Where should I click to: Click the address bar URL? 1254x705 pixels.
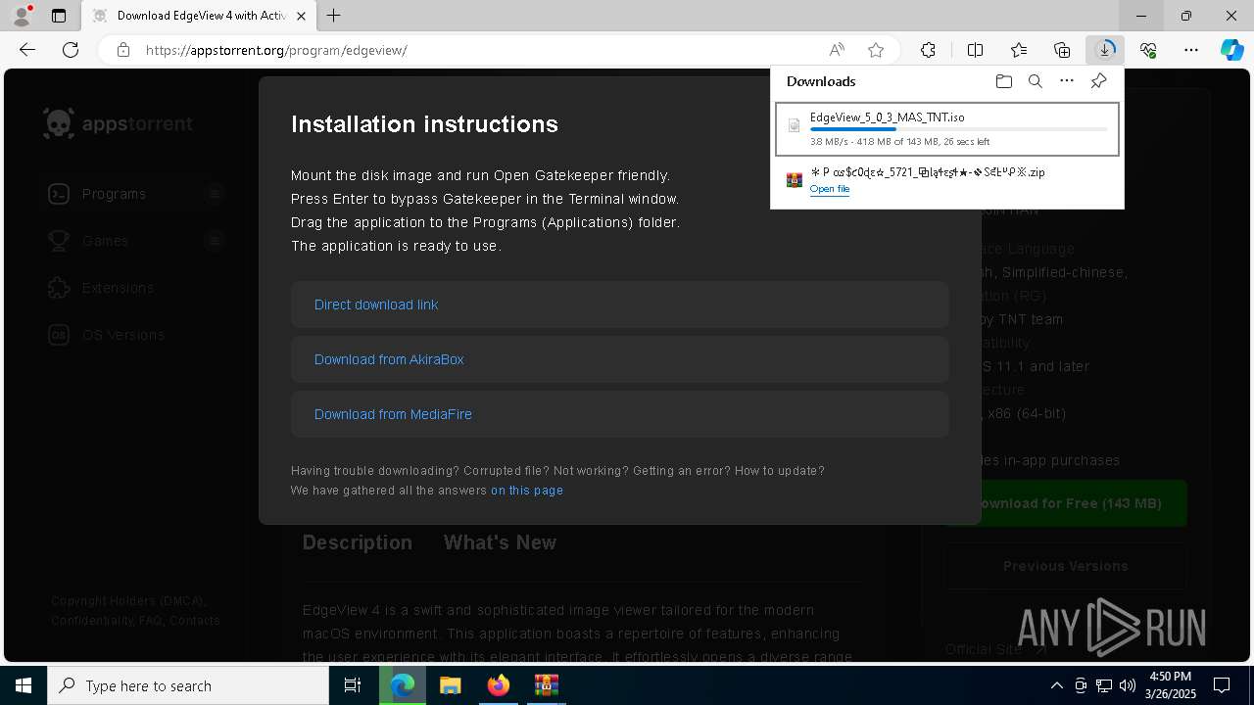pyautogui.click(x=276, y=50)
